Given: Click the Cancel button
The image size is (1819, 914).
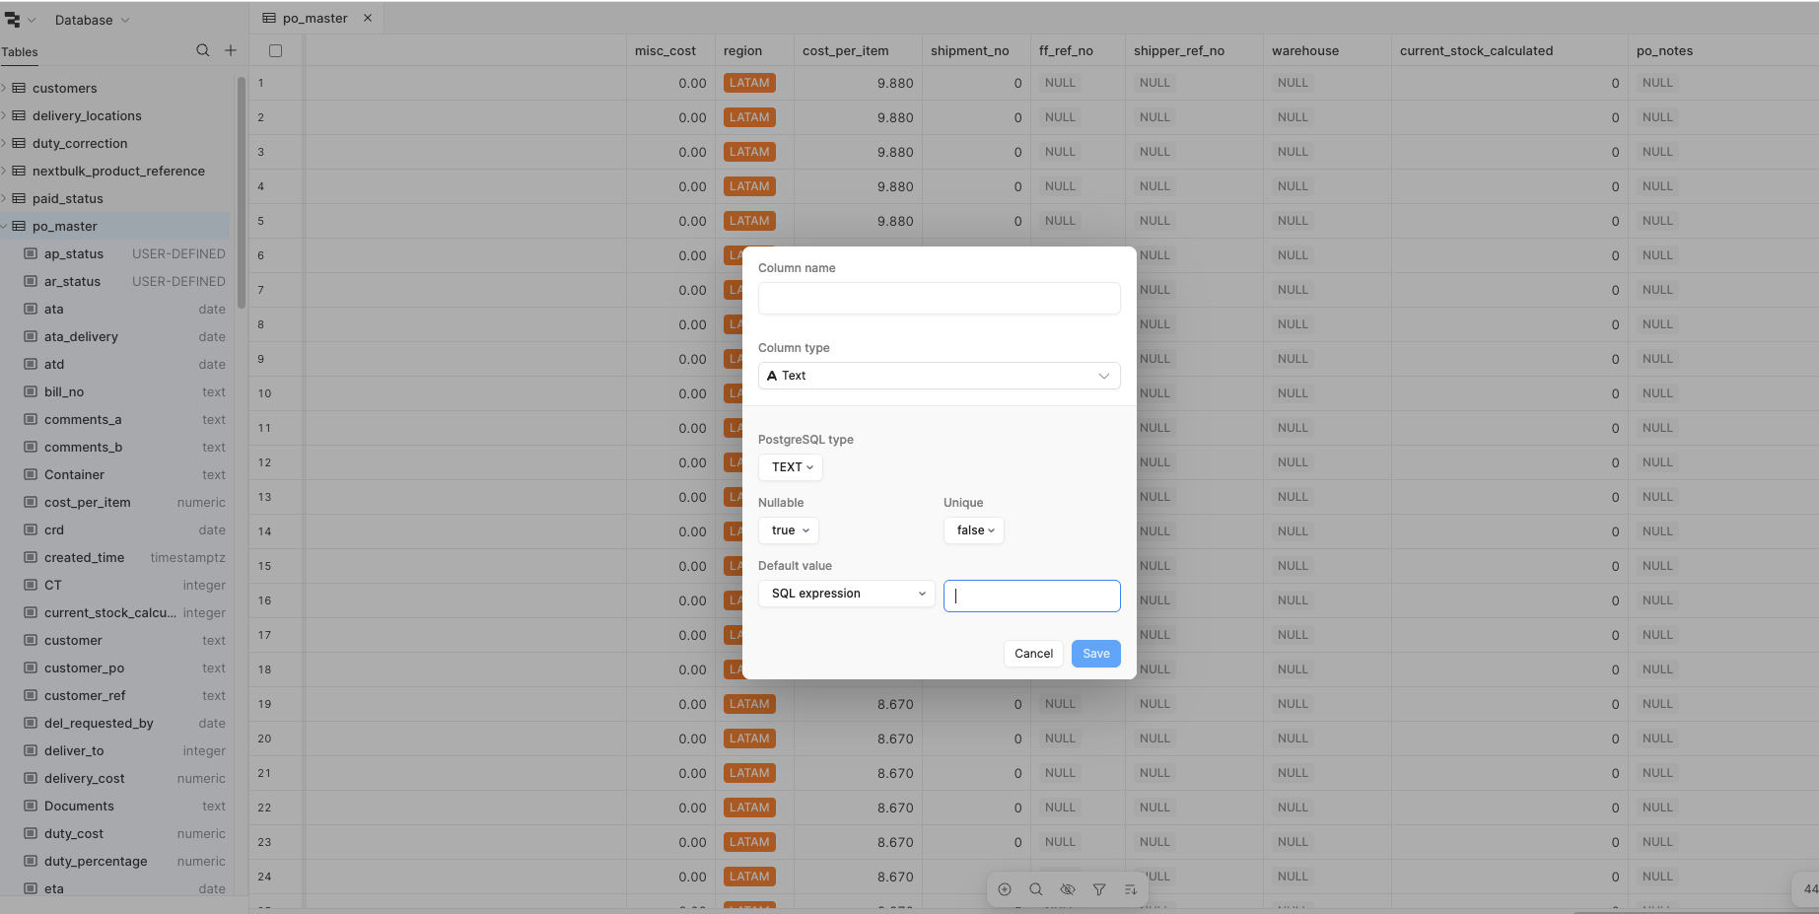Looking at the screenshot, I should point(1033,654).
